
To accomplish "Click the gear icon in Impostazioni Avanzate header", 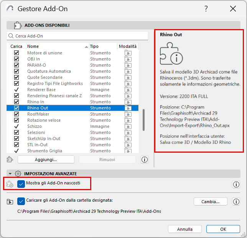I will [x=18, y=174].
